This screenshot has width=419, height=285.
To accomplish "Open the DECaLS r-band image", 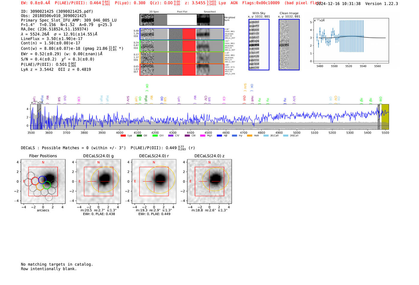I will point(154,182).
